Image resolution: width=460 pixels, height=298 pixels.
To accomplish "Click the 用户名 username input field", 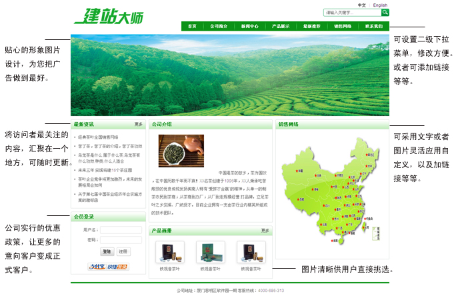I will tap(121, 230).
